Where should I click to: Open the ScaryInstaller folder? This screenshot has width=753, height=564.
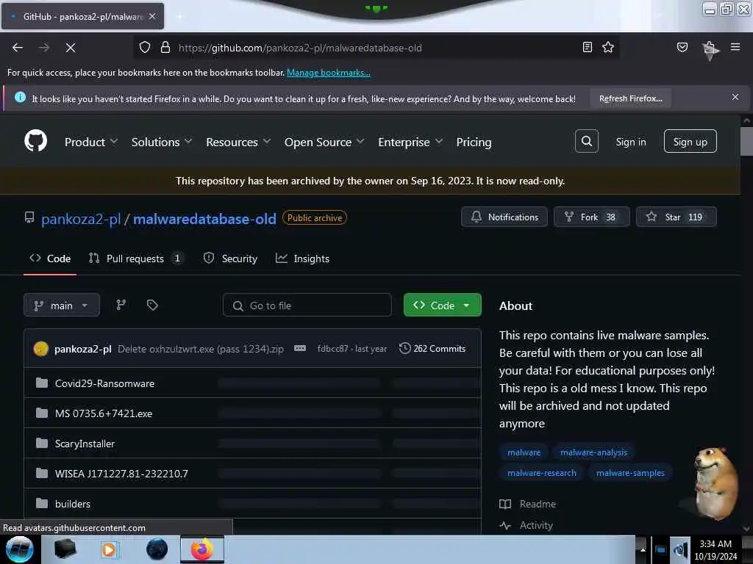point(85,444)
